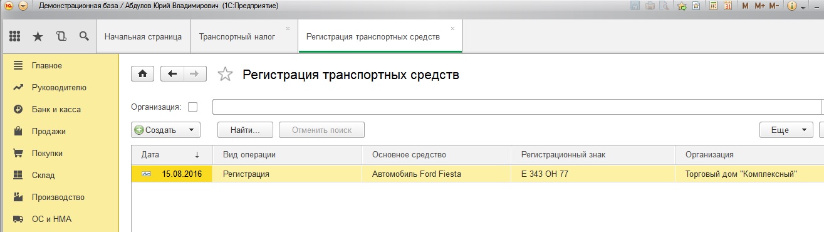Expand the Создать button dropdown arrow
The image size is (824, 232).
coord(190,130)
